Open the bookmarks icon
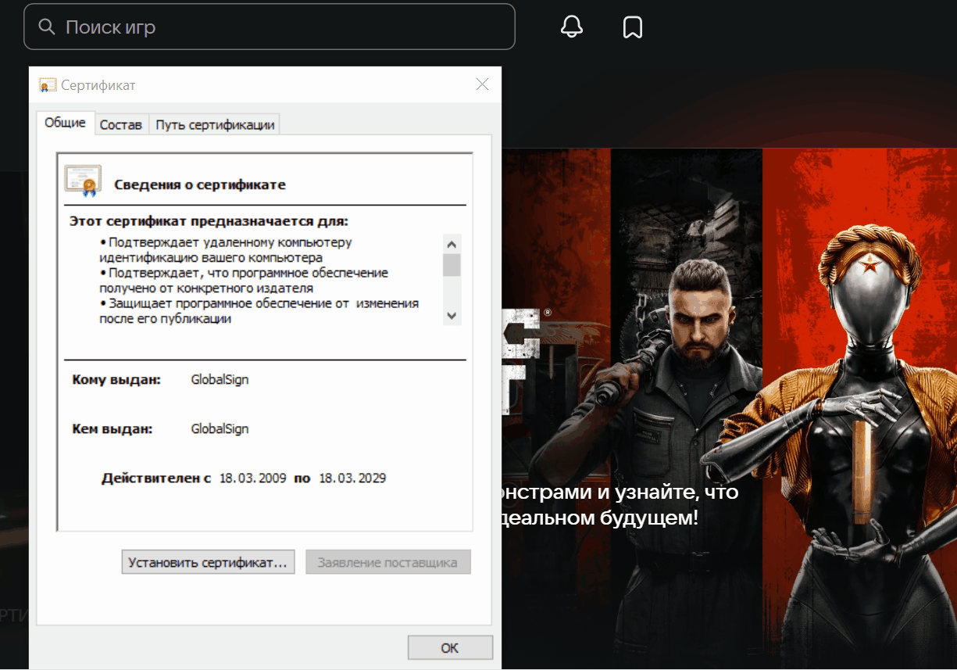Screen dimensions: 957x670 click(x=633, y=27)
